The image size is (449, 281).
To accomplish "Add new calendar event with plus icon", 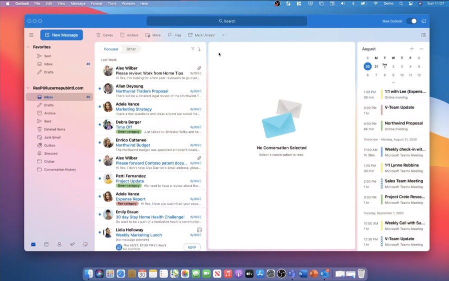I will 412,48.
